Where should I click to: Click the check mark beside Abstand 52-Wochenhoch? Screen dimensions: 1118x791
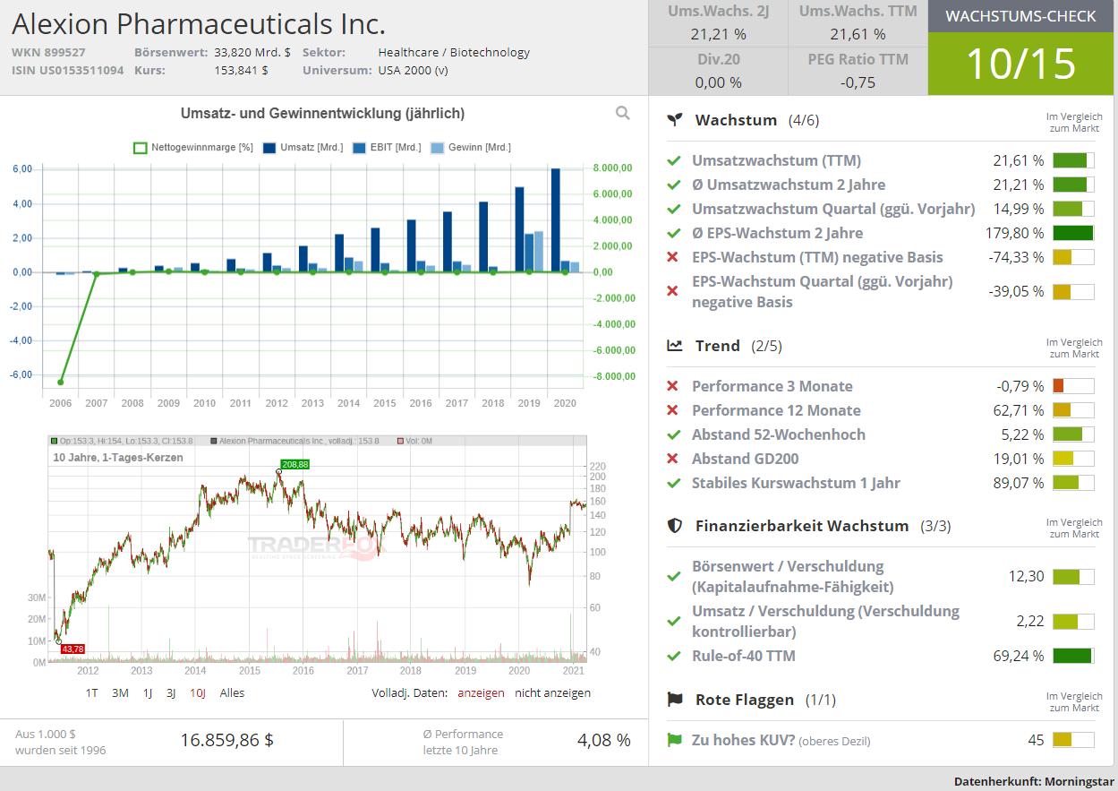pyautogui.click(x=674, y=434)
